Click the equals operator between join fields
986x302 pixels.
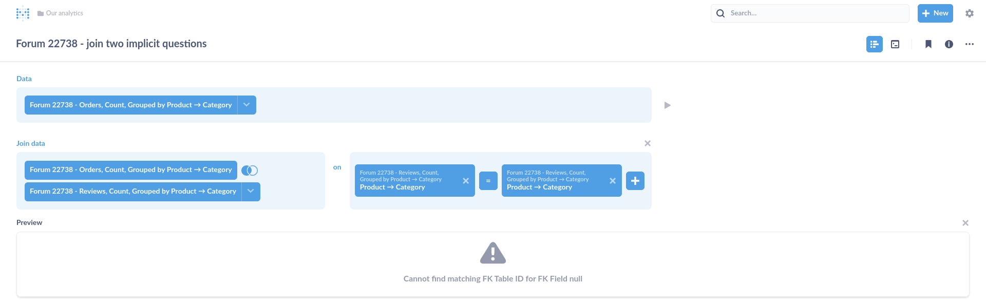tap(488, 181)
